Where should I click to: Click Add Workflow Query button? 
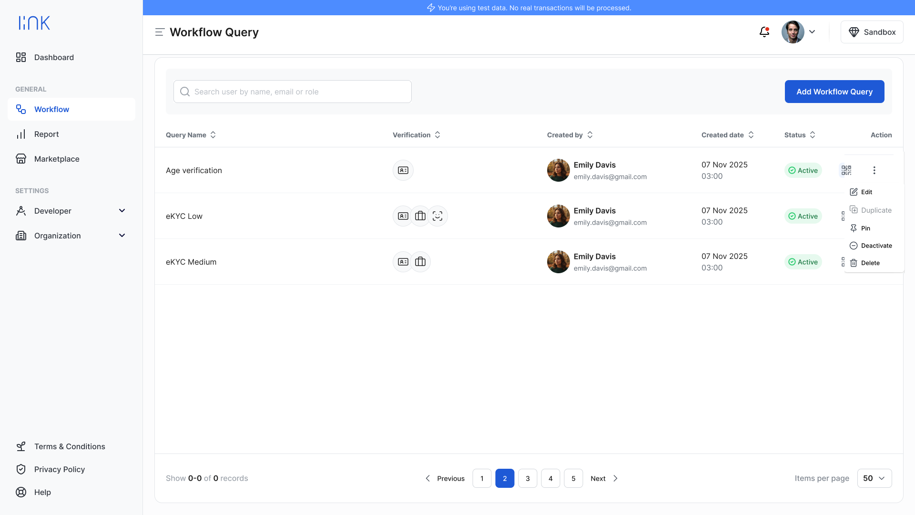pos(834,92)
